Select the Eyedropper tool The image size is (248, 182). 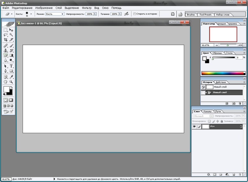(11, 77)
